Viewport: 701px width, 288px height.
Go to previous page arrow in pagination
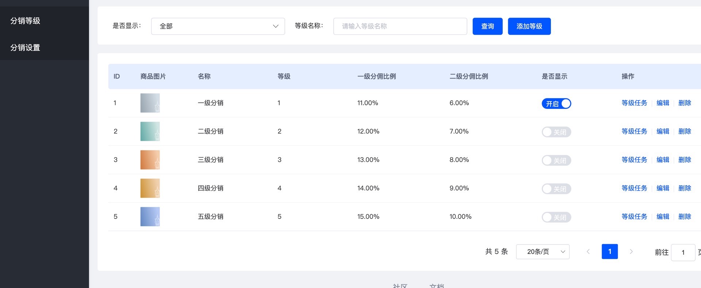click(x=588, y=251)
